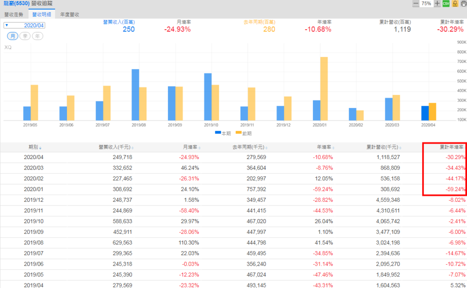Select table row period 2020/04

(x=34, y=157)
